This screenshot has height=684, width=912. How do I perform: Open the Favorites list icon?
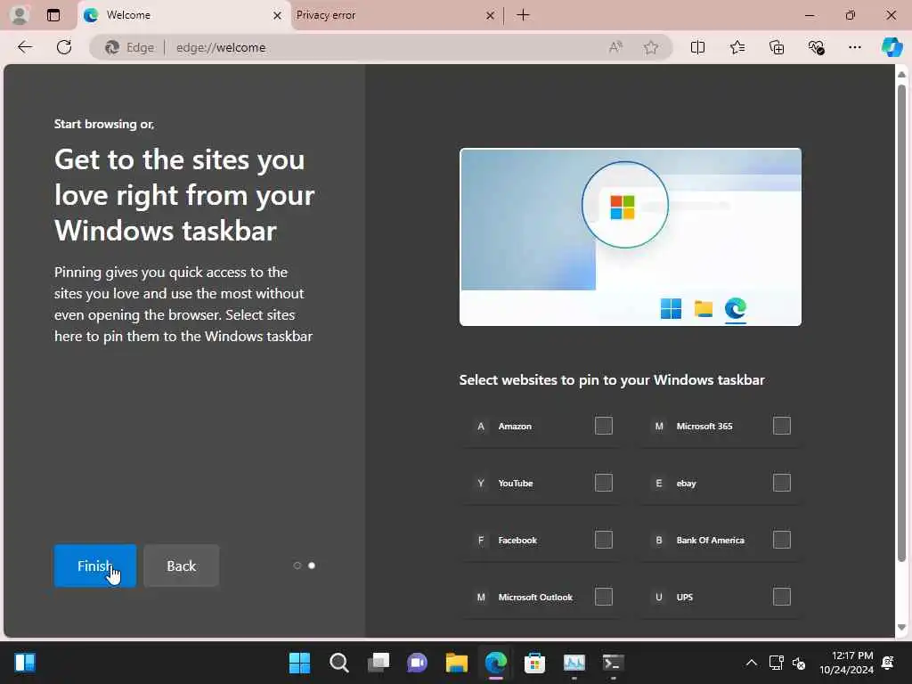tap(737, 47)
